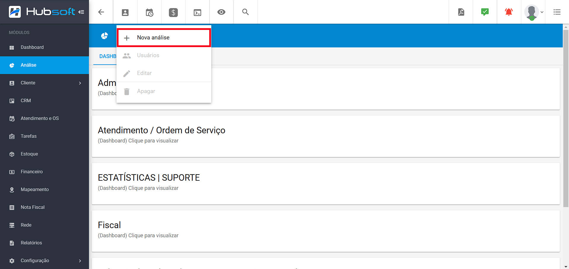Screen dimensions: 569x269
Task: Click the green checkmark chat icon
Action: 485,12
